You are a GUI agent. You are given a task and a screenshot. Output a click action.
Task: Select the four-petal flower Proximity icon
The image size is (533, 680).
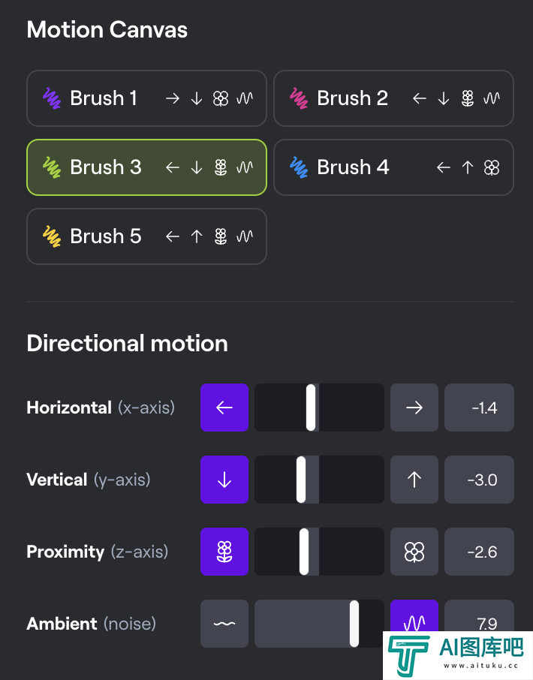[414, 552]
